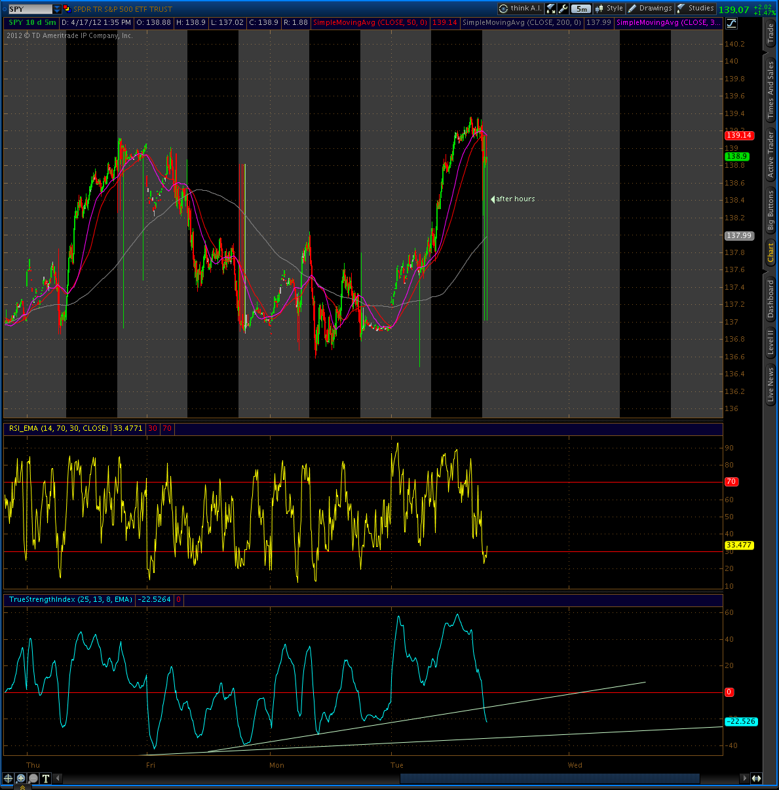Open the Dashboard side tab

(x=770, y=299)
